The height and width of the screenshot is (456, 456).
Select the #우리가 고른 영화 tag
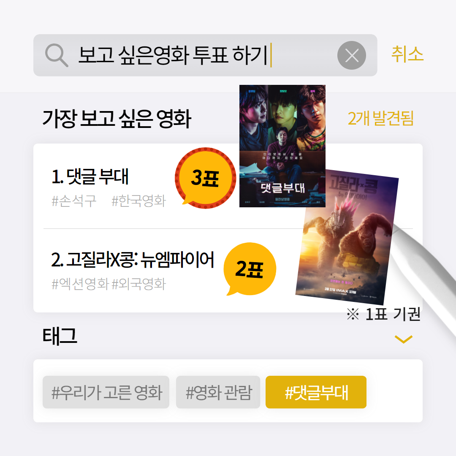(106, 392)
